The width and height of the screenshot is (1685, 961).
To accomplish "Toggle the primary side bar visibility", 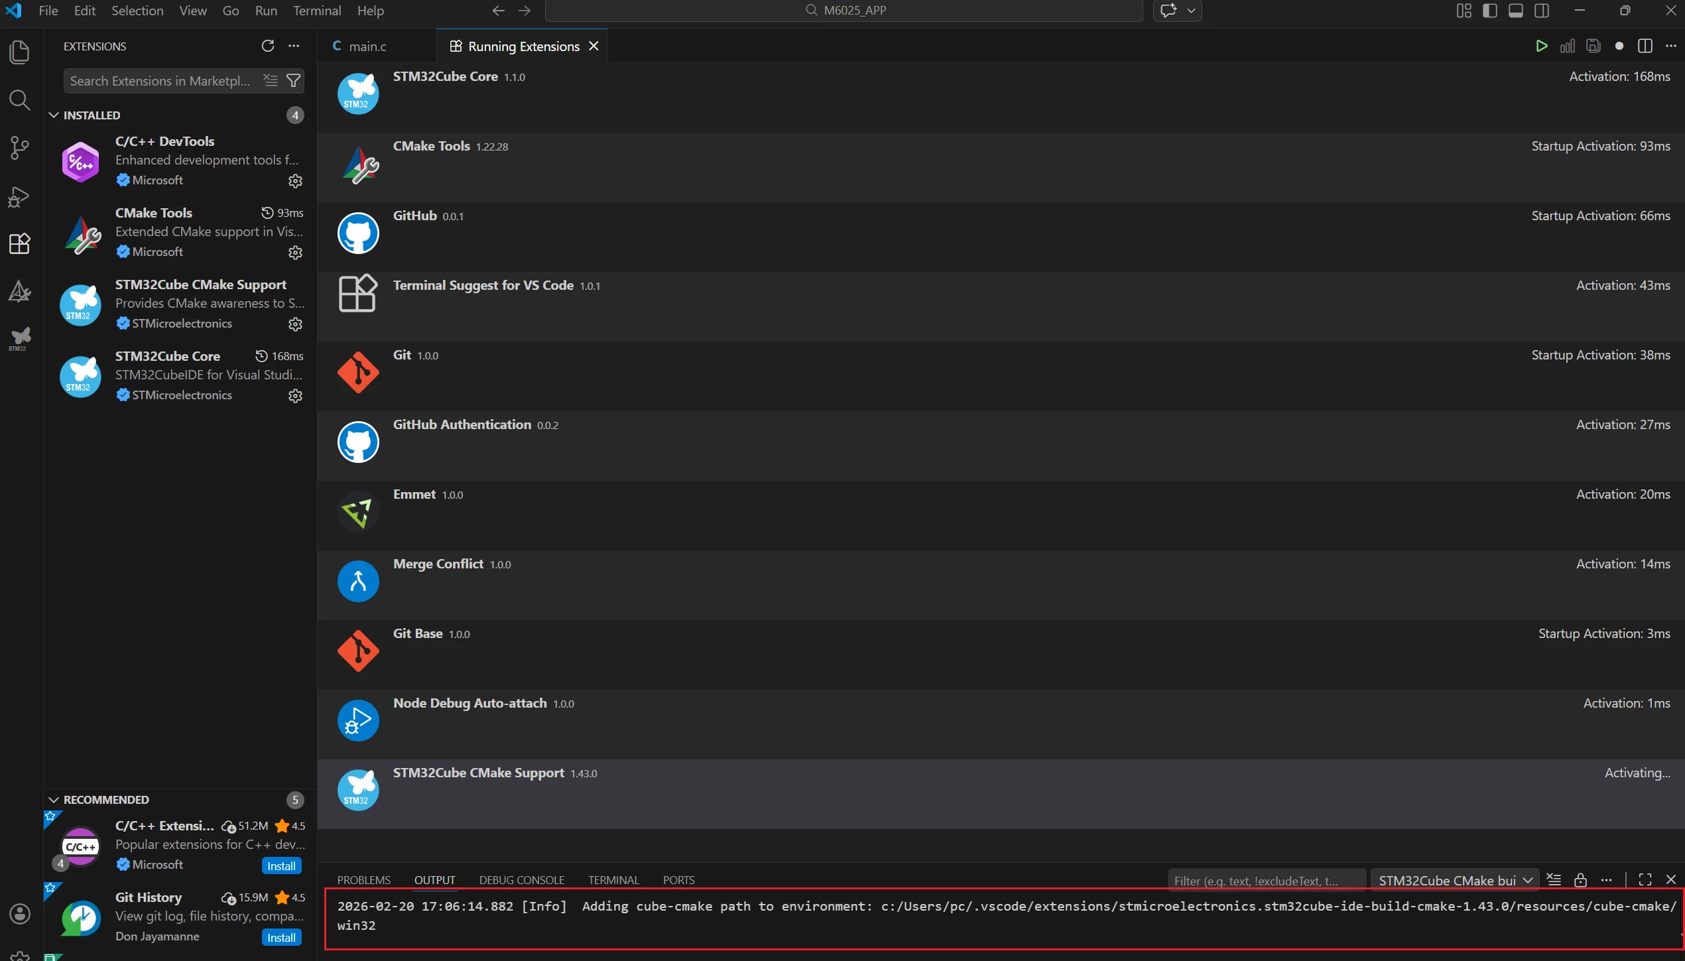I will 1489,11.
